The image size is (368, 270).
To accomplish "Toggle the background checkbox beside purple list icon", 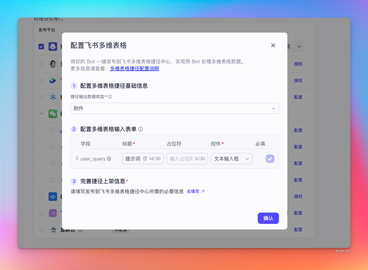I will tap(41, 213).
